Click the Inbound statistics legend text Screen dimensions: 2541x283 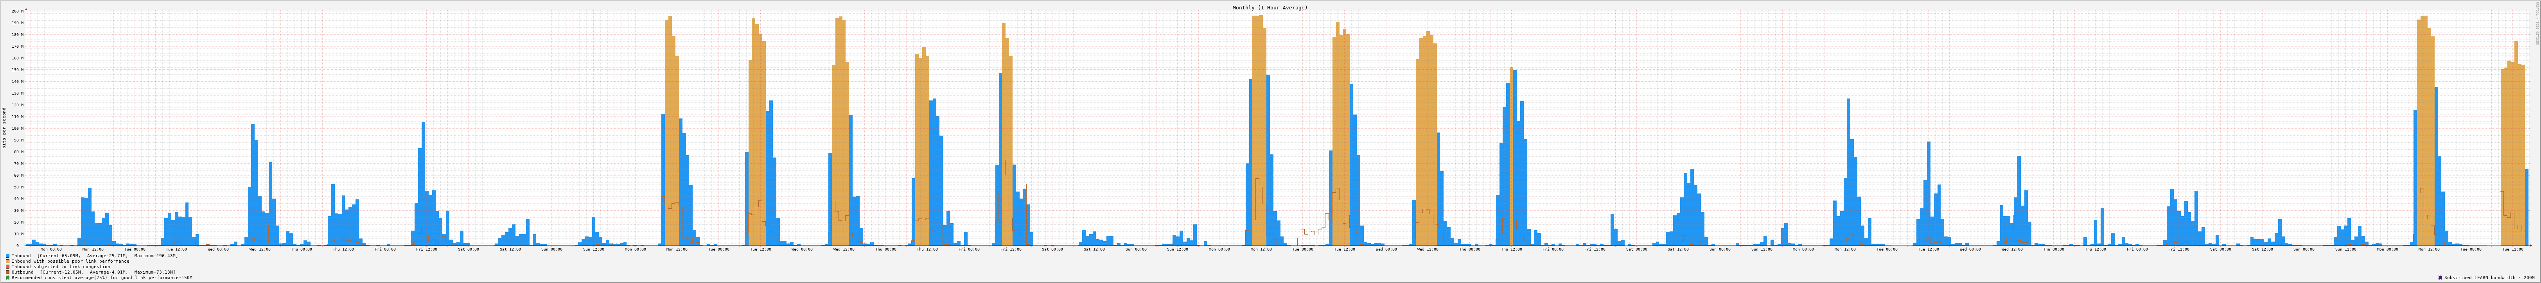click(x=95, y=255)
